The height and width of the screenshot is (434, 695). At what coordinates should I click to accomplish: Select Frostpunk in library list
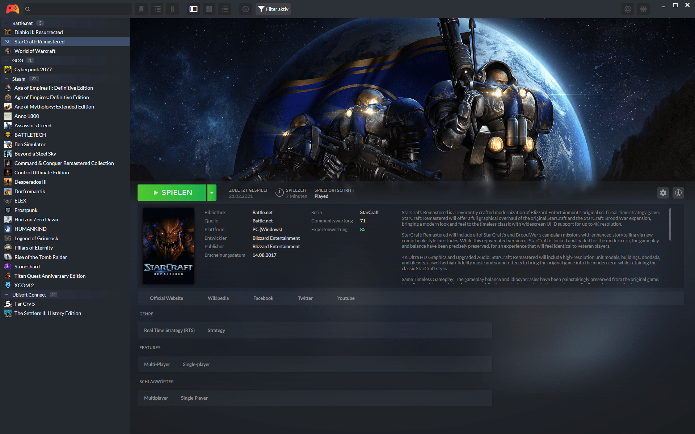click(65, 210)
